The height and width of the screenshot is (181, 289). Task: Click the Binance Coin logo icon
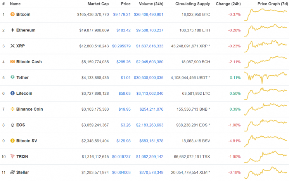tap(12, 109)
